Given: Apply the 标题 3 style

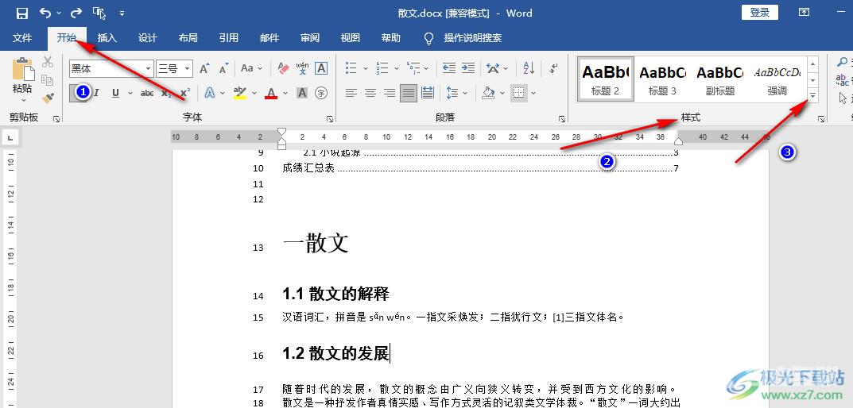Looking at the screenshot, I should point(662,79).
